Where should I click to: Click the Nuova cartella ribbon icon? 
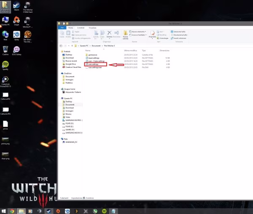tap(125, 35)
